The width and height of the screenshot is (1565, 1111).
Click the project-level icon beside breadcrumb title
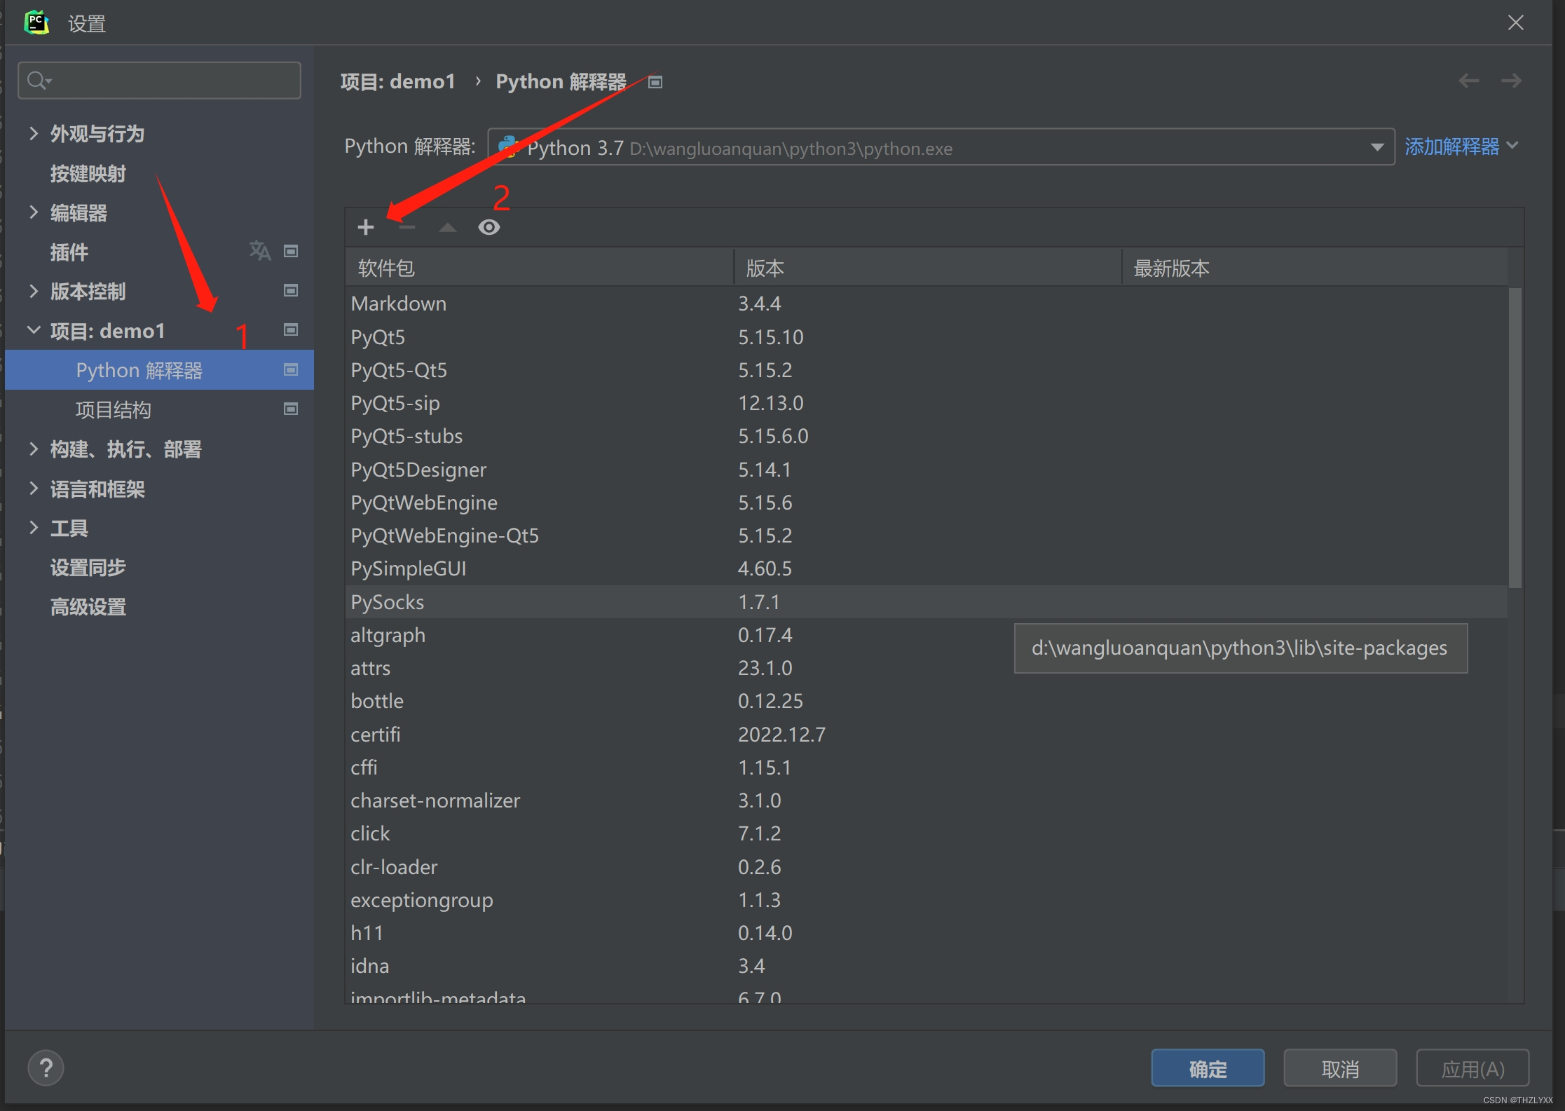pyautogui.click(x=655, y=83)
